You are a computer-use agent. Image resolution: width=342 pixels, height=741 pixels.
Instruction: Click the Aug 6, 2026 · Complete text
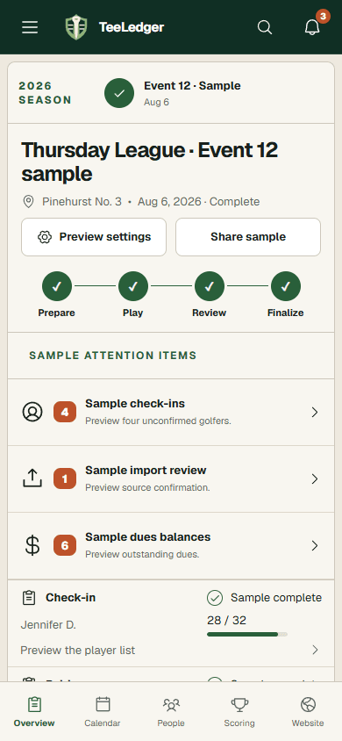pos(198,202)
